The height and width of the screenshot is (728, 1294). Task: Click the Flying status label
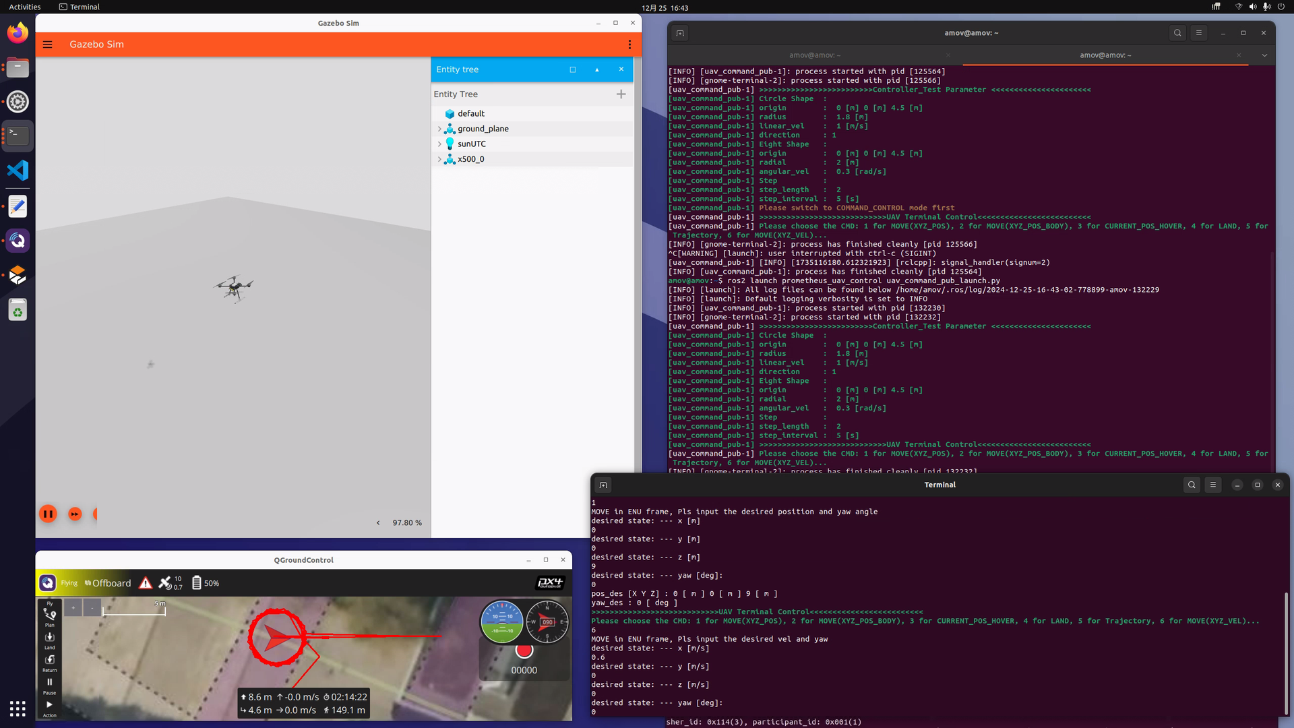(x=69, y=583)
